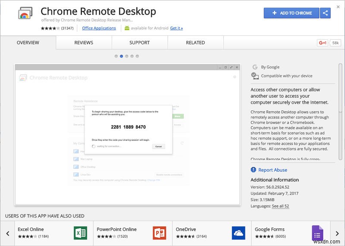This screenshot has width=345, height=246.
Task: Select the second screenshot carousel dot
Action: (122, 56)
